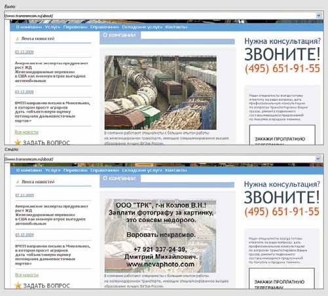This screenshot has height=296, width=328.
Task: Click 'ЗАКАЖИ ПРОПЛАТНУЮ' box in 'Было' screenshot
Action: click(x=282, y=135)
